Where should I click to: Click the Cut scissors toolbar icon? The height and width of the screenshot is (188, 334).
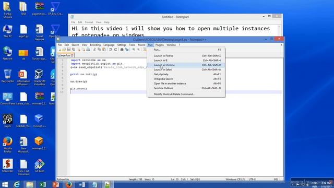pos(94,50)
